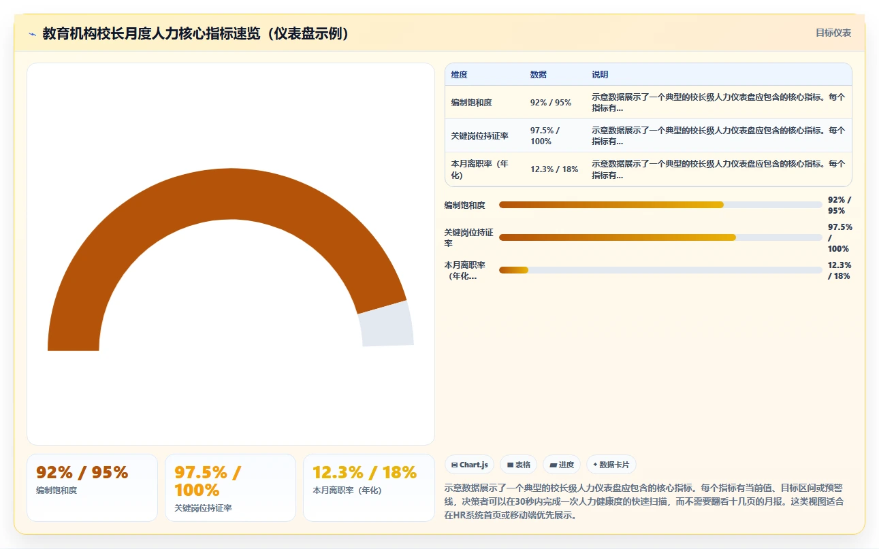
Task: Open the 92% / 95% 编制饱和度 stat card
Action: tap(92, 488)
